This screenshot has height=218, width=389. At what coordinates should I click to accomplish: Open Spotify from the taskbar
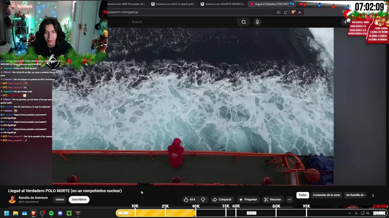coord(51,213)
